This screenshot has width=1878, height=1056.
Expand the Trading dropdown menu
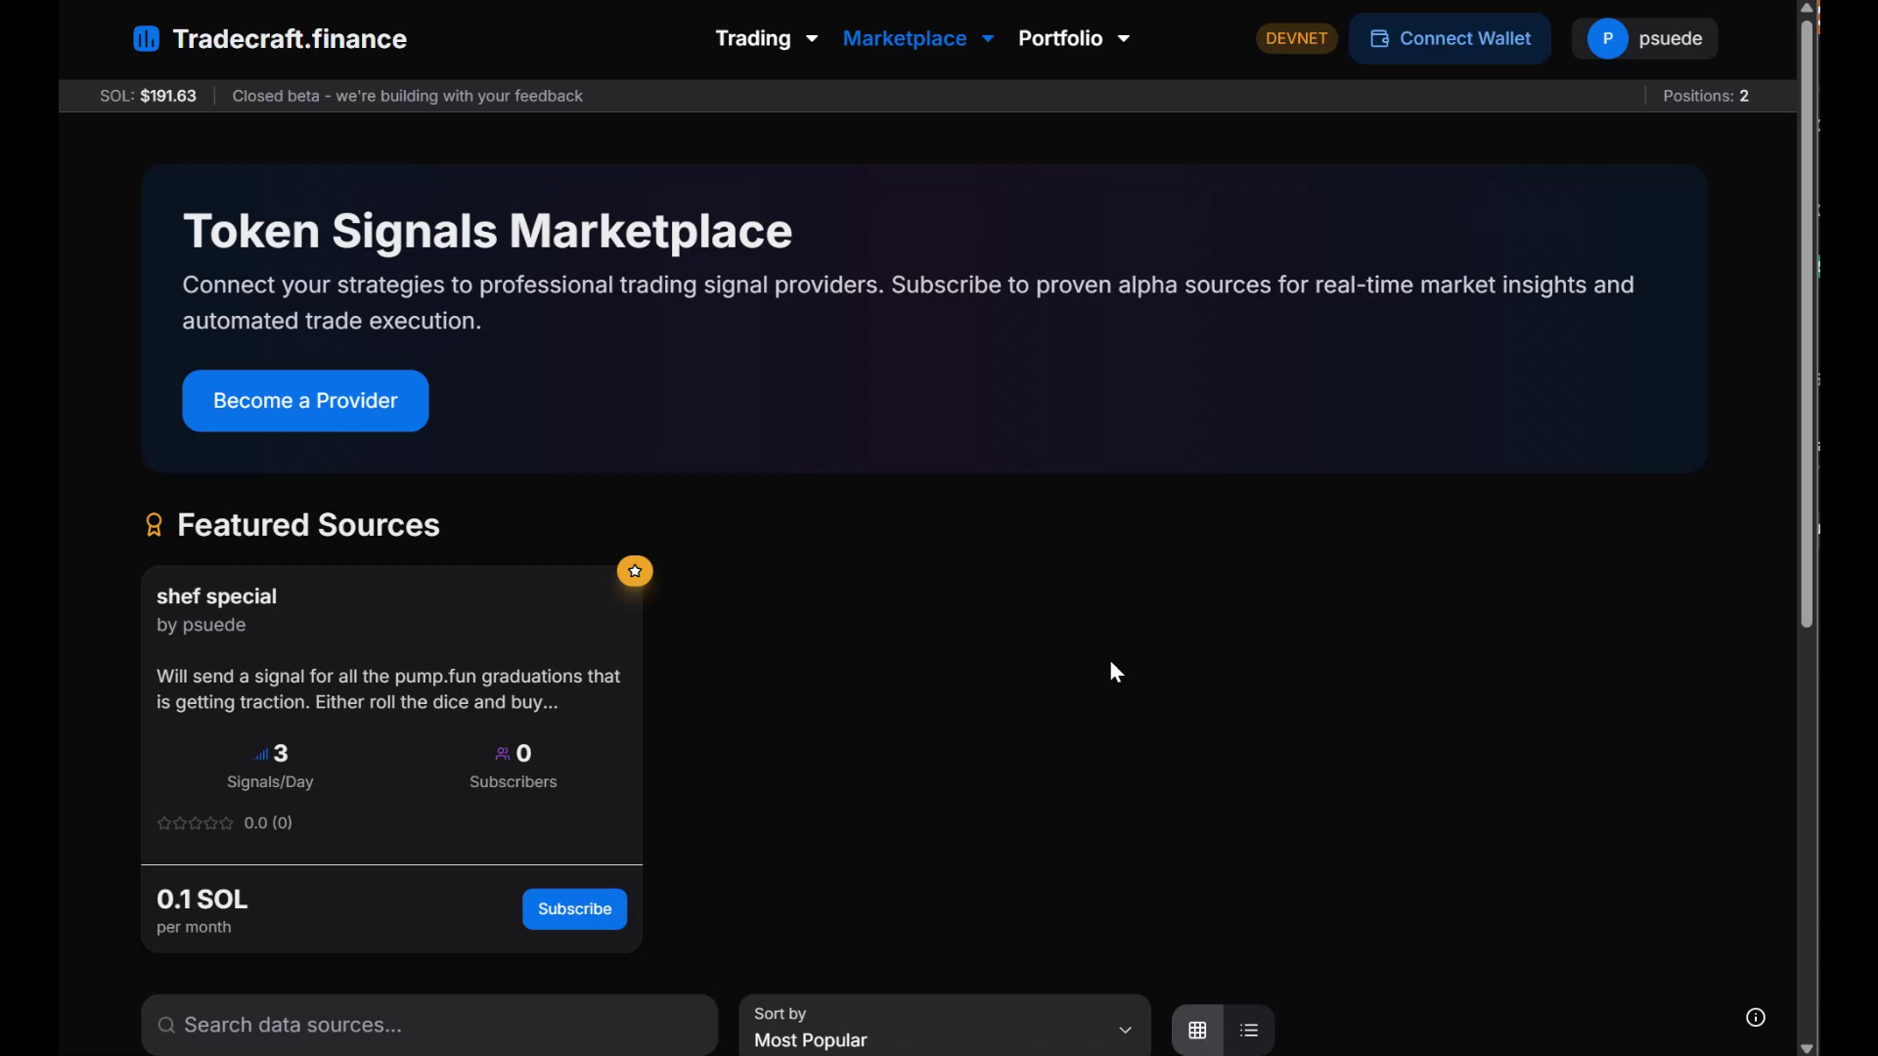(x=766, y=38)
